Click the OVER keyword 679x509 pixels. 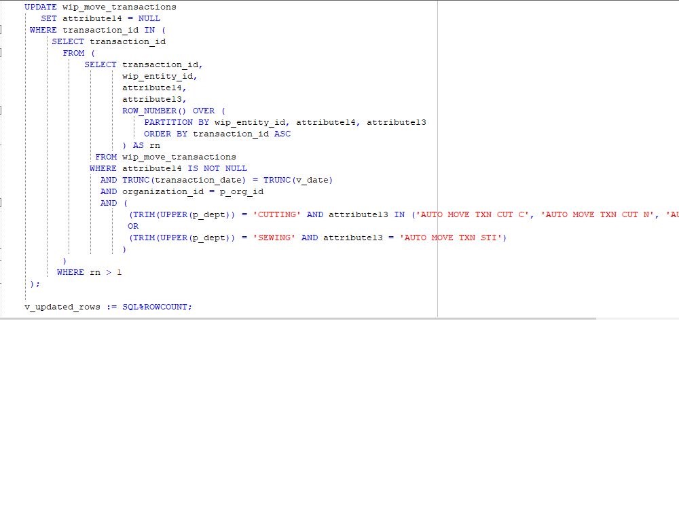point(204,111)
